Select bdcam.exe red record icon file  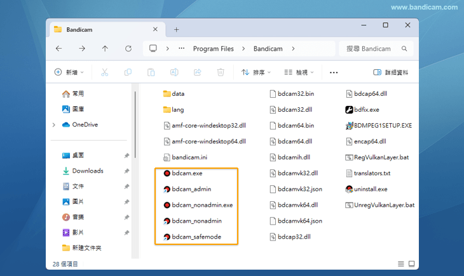[183, 173]
